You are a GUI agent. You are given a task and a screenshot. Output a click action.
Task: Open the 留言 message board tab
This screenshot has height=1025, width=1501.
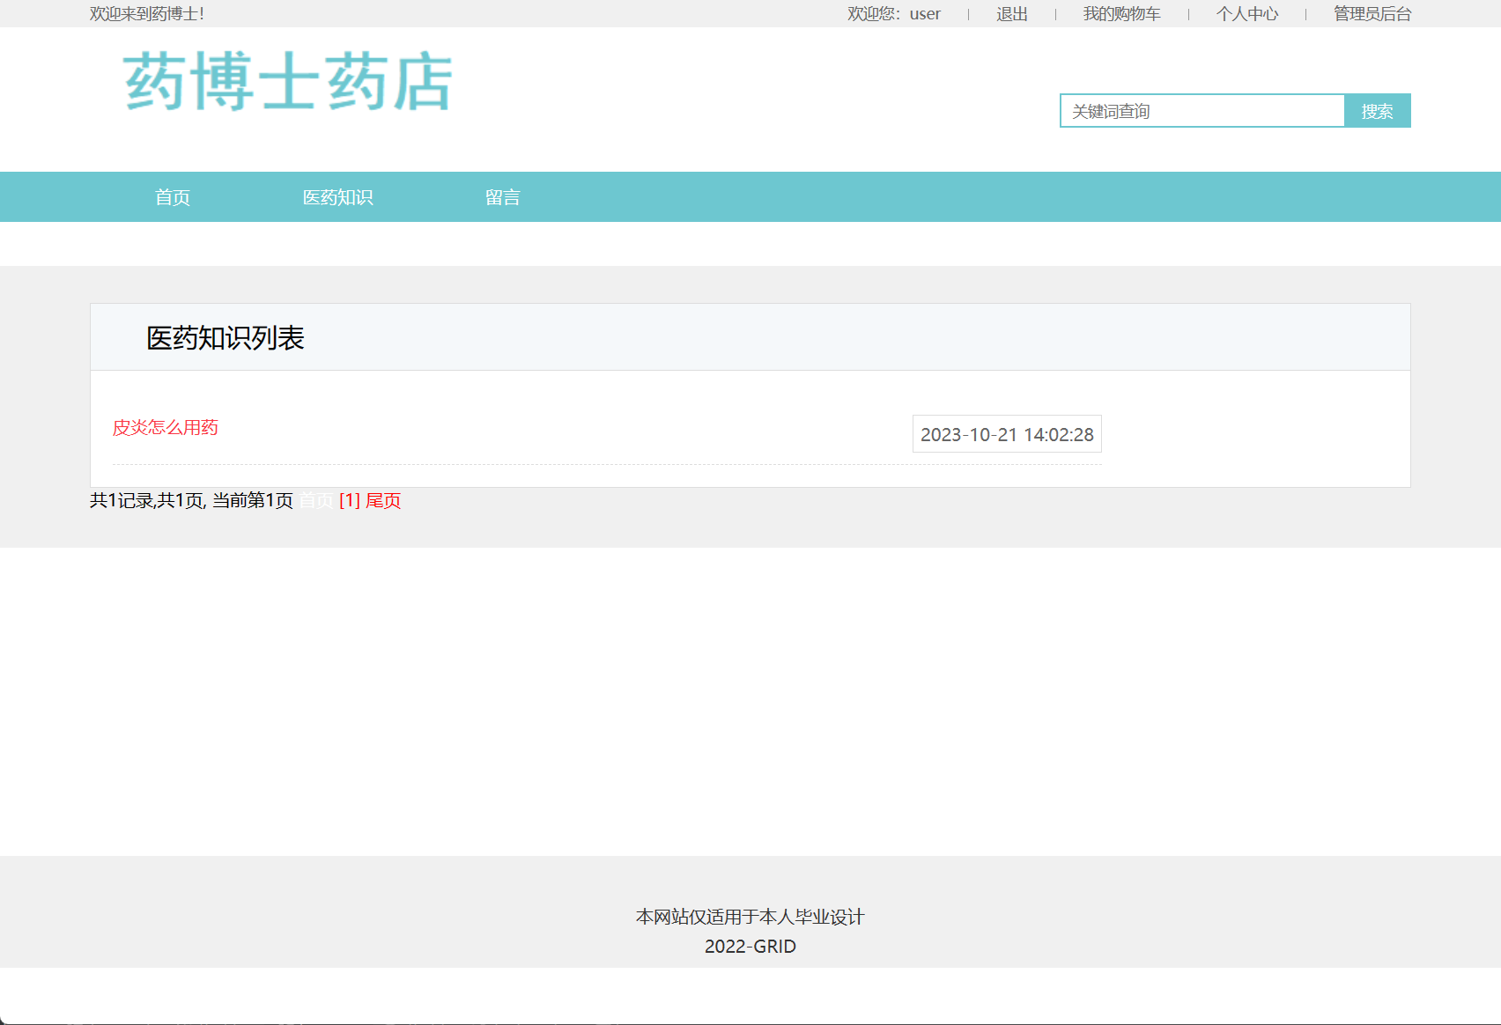[503, 196]
